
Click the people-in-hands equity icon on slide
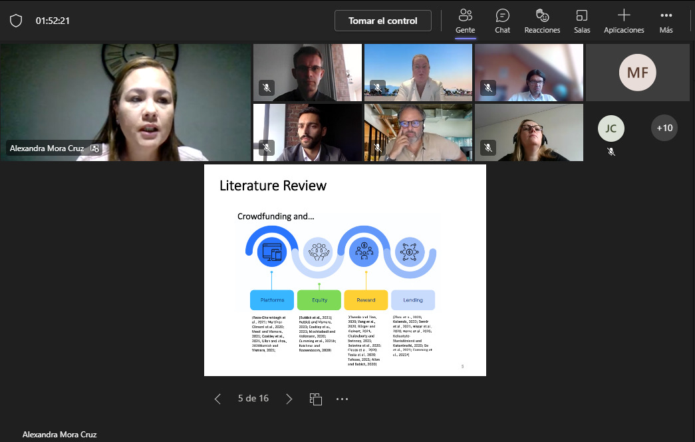pos(319,252)
